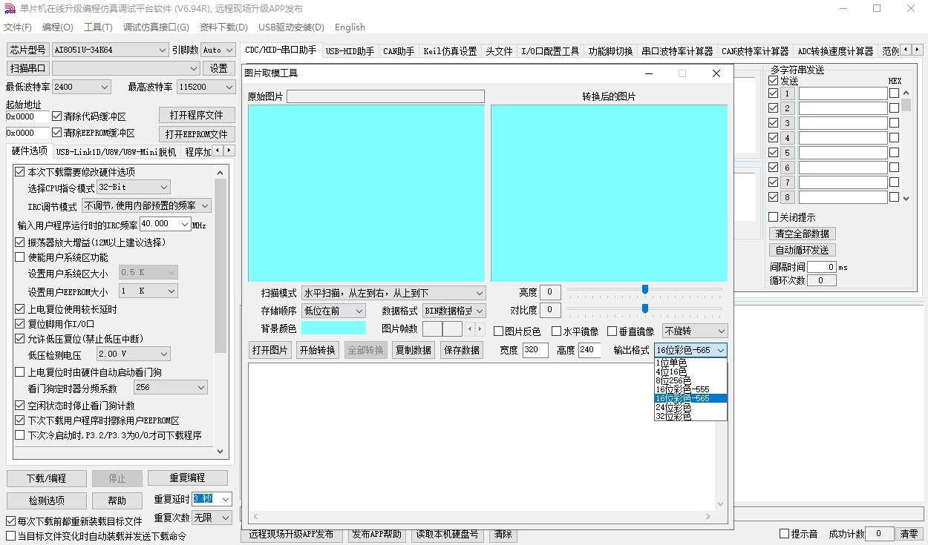The height and width of the screenshot is (545, 928).
Task: Click left arrow next to 图片帧数 boxes
Action: 469,328
